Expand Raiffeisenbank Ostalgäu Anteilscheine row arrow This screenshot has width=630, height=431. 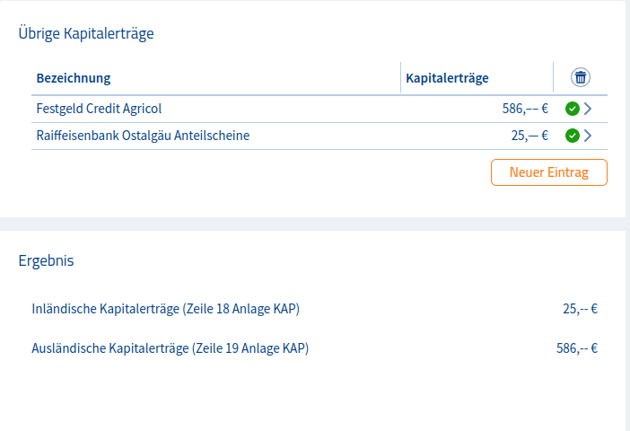click(x=588, y=136)
